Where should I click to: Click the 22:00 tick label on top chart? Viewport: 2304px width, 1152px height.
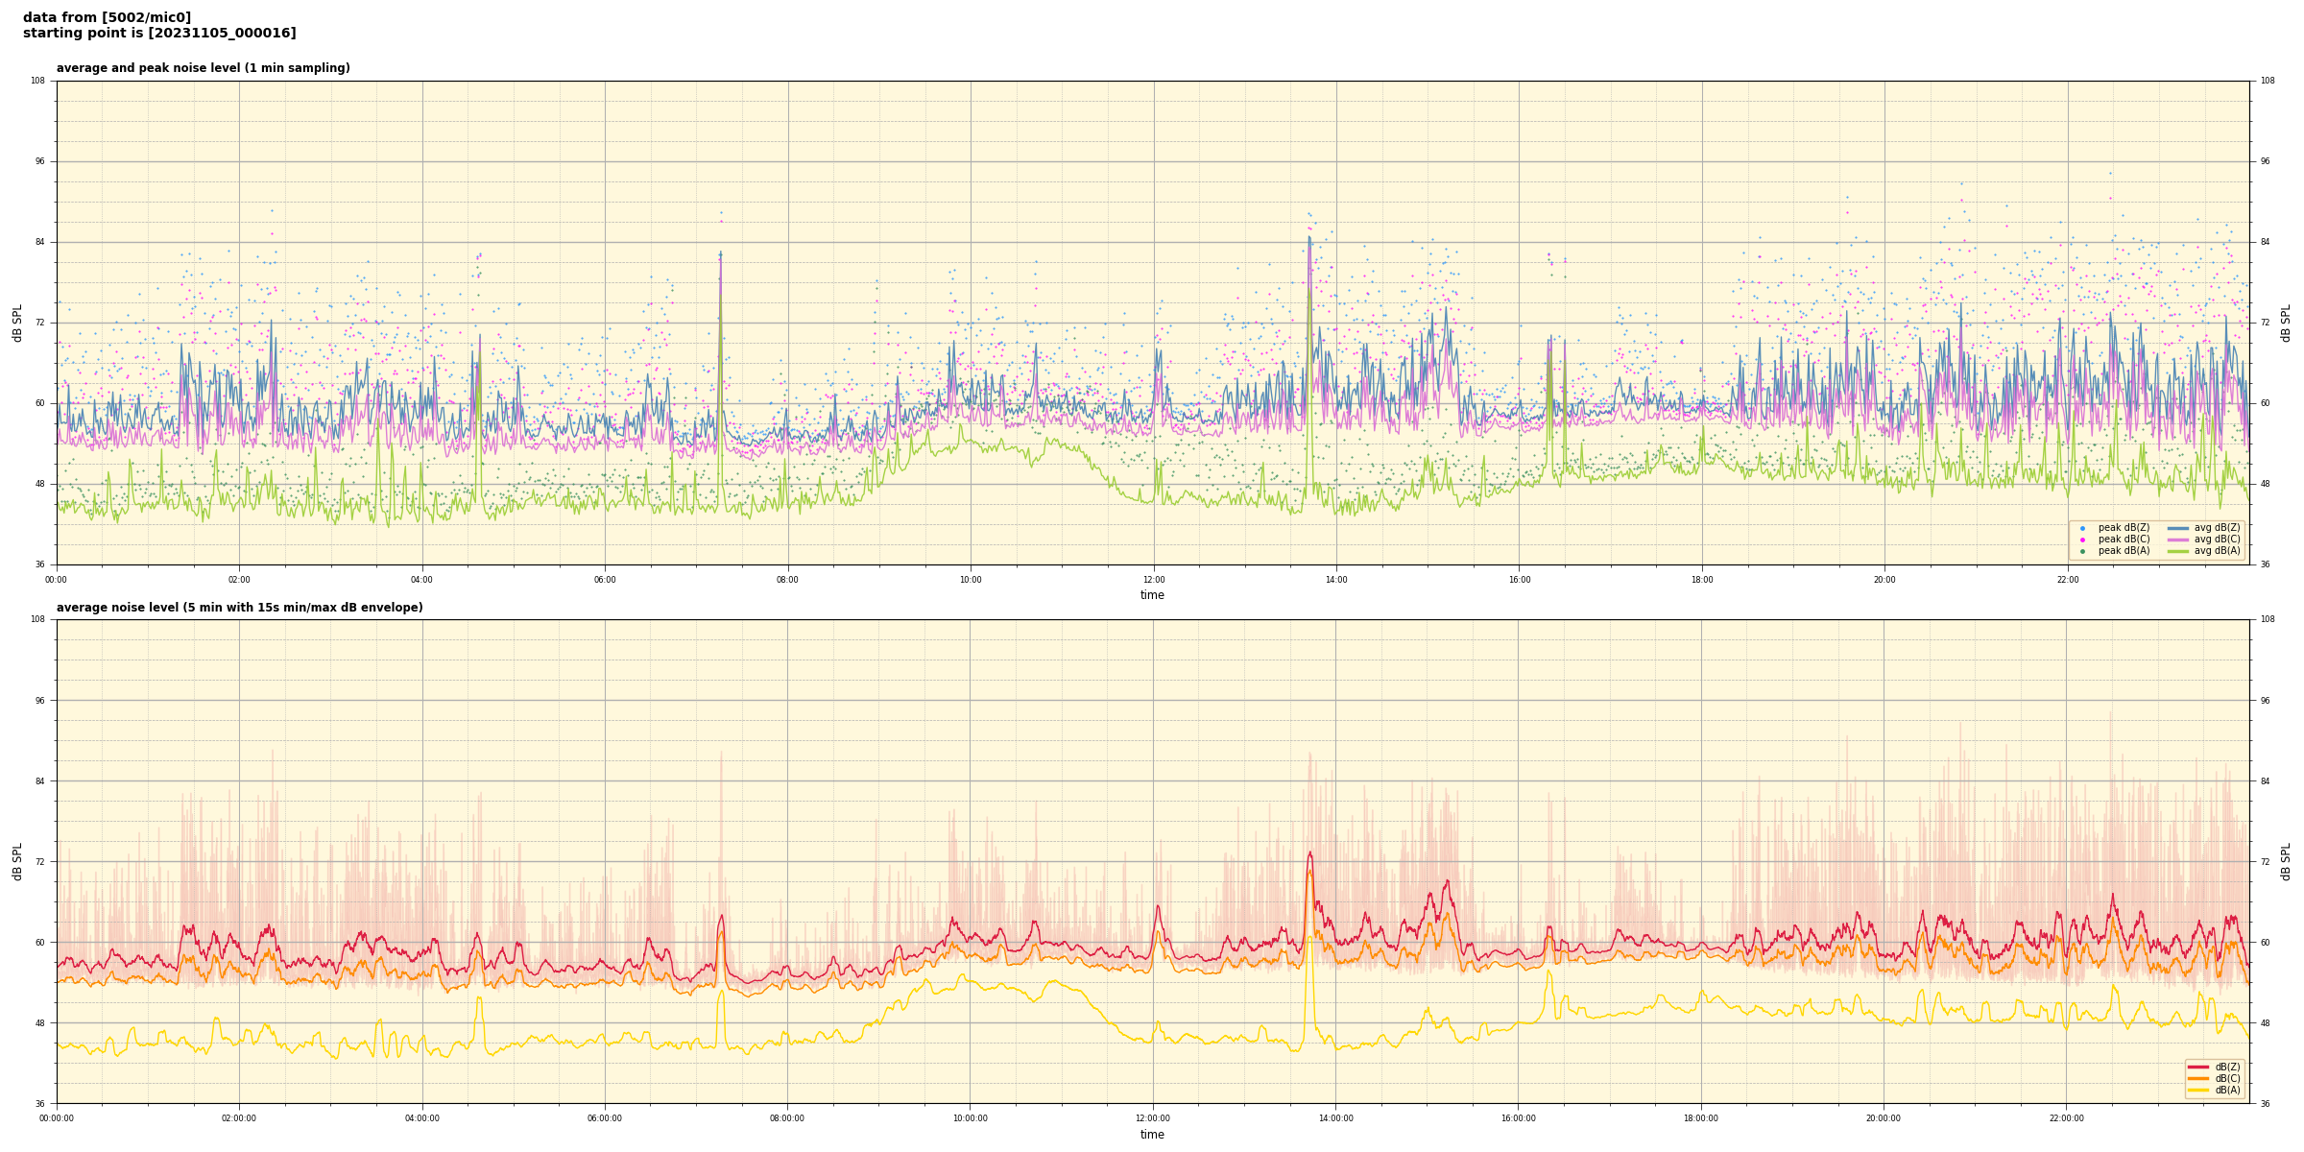[x=2067, y=580]
